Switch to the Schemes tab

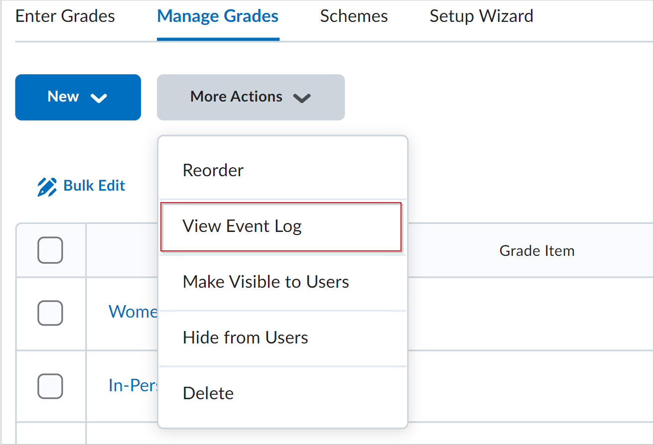[354, 16]
